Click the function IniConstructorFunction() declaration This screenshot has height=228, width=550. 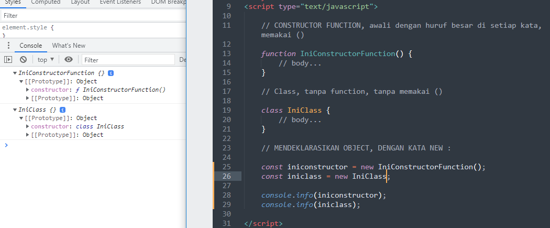pos(336,53)
